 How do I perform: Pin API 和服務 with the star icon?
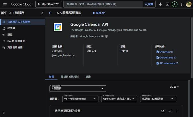tap(42, 13)
